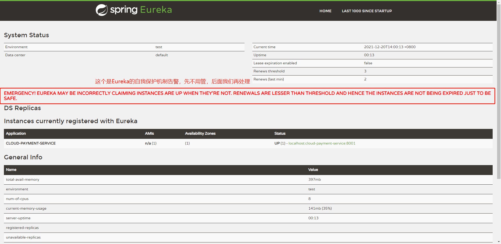Click the total-avail-memory row name

click(22, 179)
